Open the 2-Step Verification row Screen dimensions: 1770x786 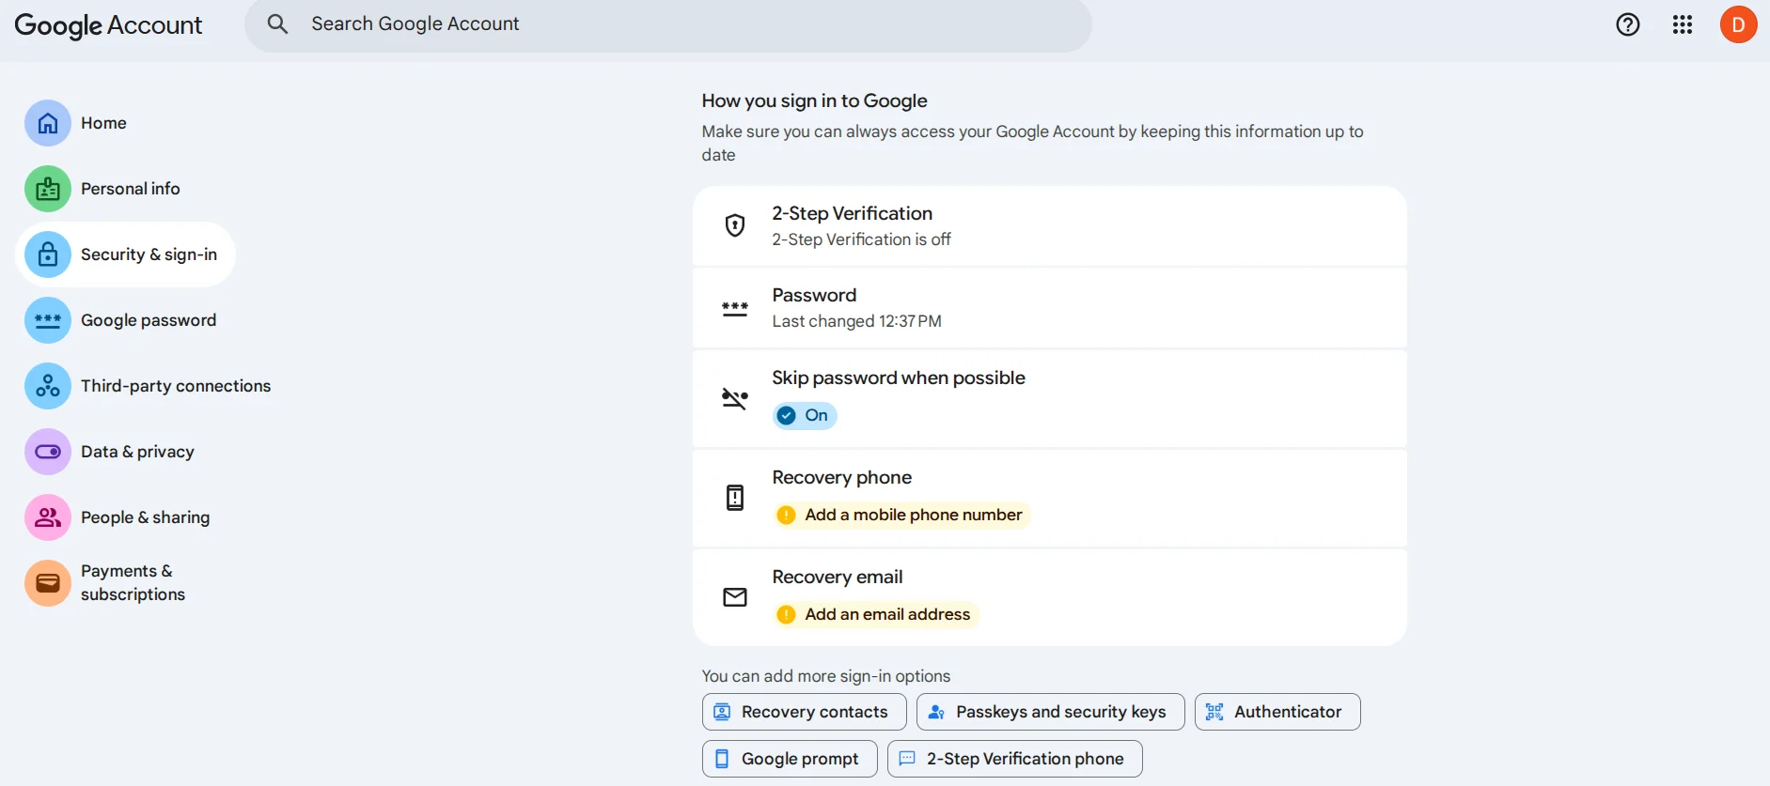coord(1050,226)
